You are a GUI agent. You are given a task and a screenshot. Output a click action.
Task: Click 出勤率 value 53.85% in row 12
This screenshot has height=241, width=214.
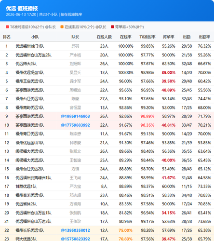pyautogui.click(x=204, y=143)
